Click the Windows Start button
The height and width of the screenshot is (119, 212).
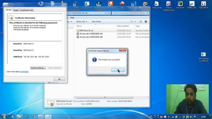[4, 116]
